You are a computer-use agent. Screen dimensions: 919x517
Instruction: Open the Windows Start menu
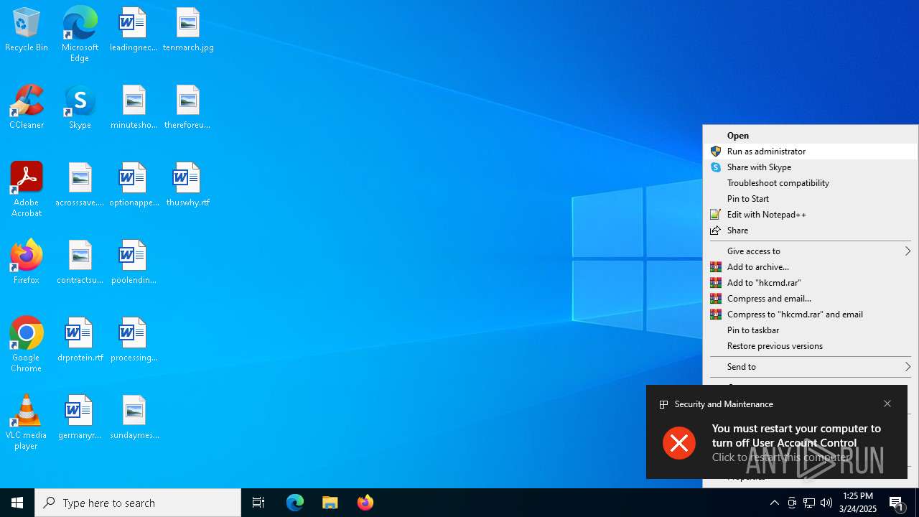tap(17, 503)
